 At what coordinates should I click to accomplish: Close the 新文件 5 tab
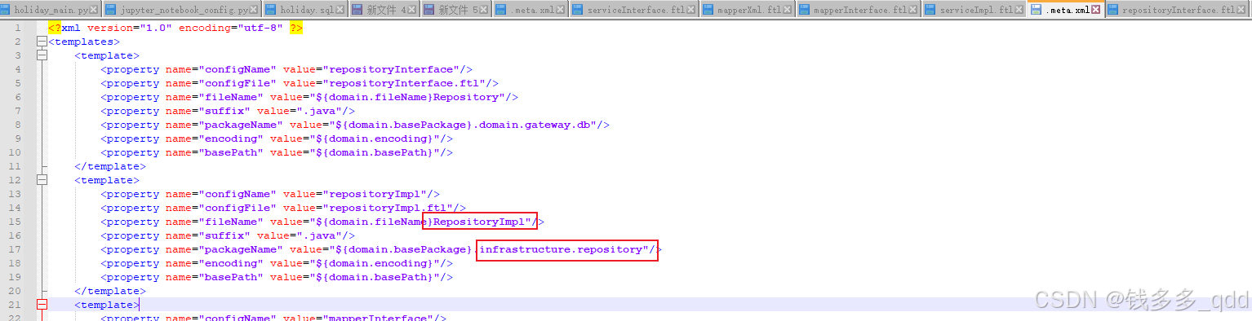[x=484, y=10]
